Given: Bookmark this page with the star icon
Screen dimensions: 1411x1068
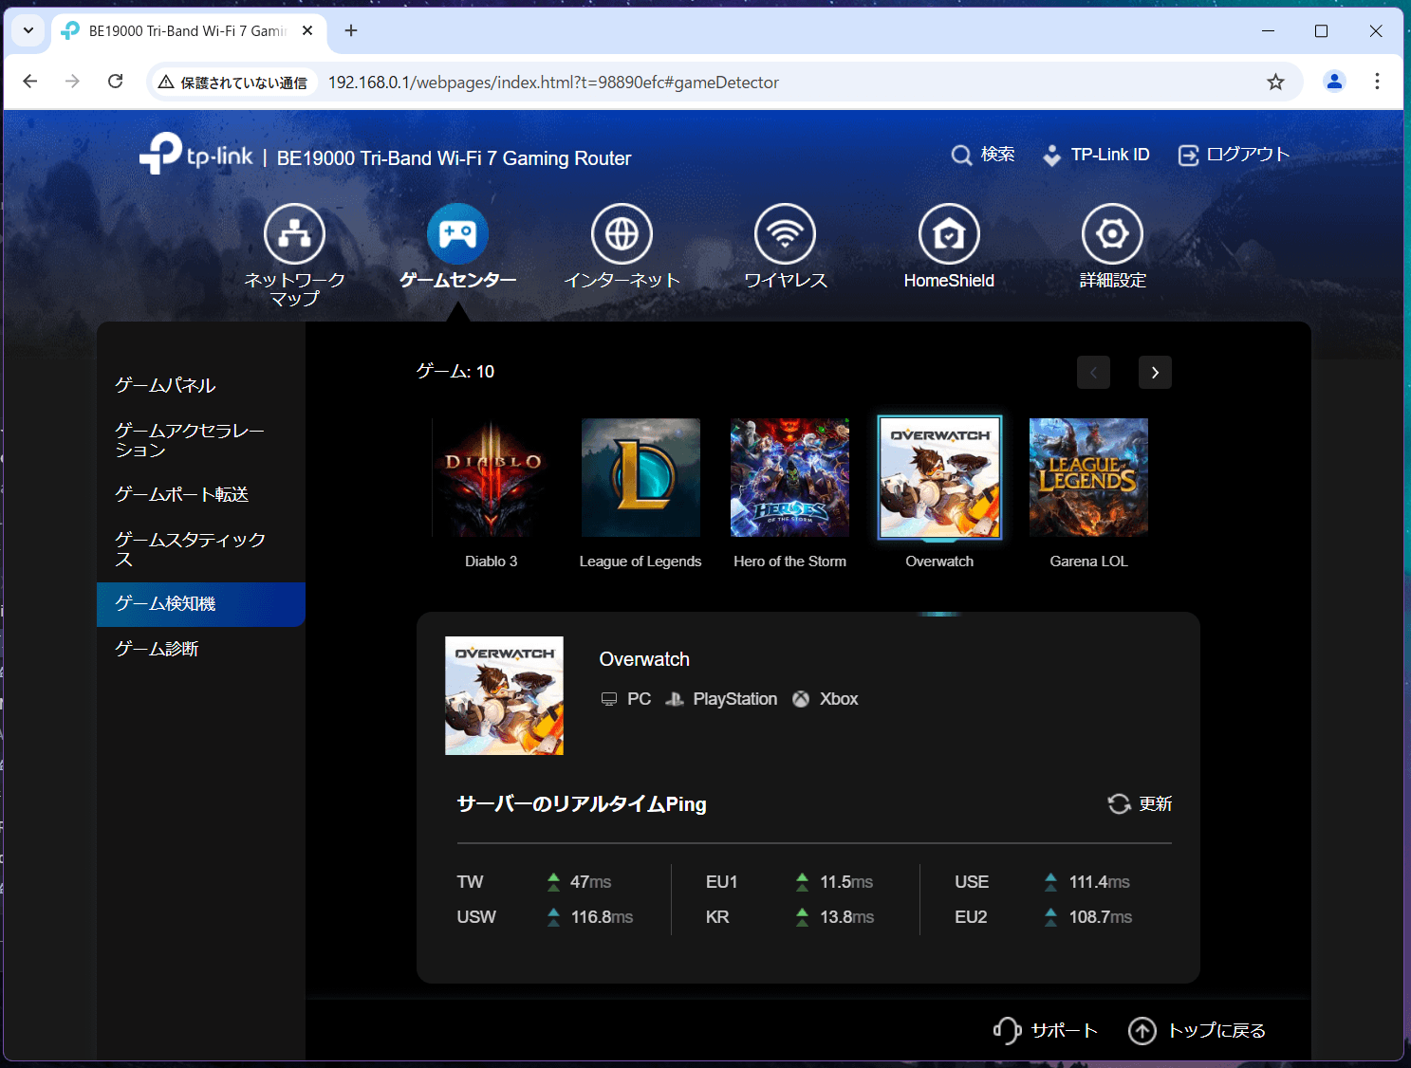Looking at the screenshot, I should 1275,82.
